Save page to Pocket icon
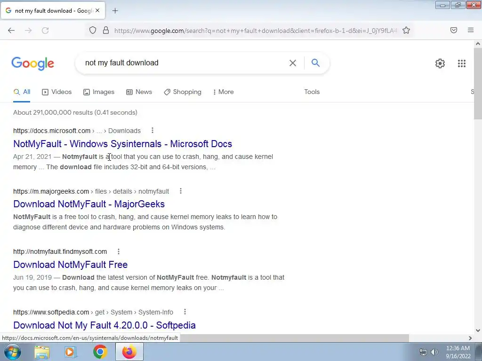This screenshot has height=361, width=482. [454, 30]
